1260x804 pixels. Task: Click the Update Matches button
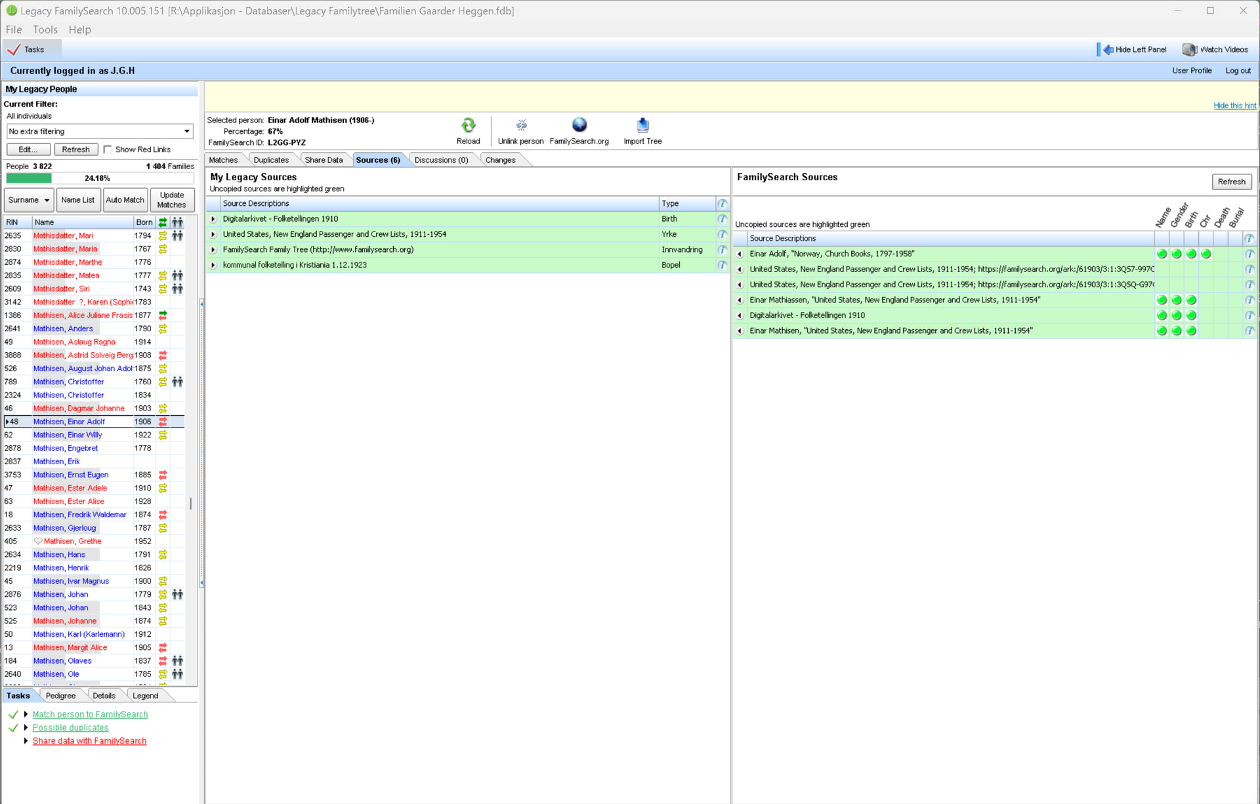tap(171, 200)
